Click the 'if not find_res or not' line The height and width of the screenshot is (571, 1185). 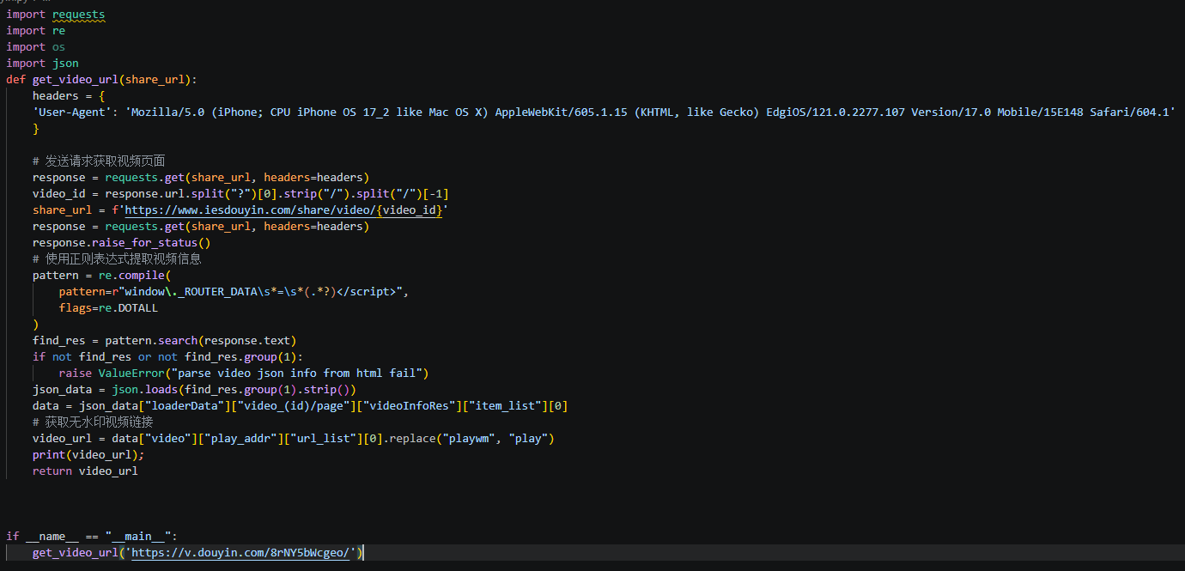coord(168,357)
